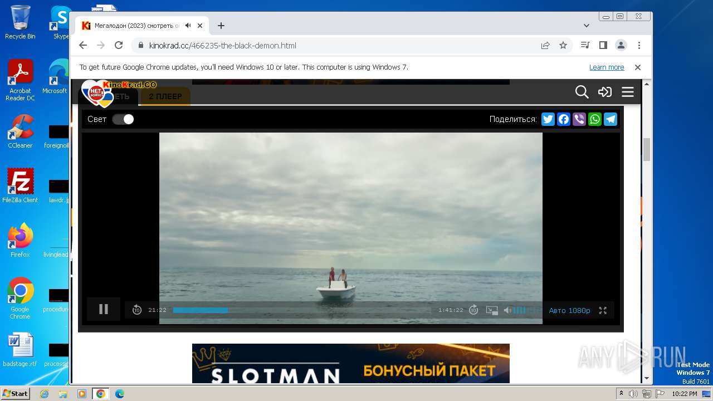
Task: Mute the video player speaker icon
Action: click(x=507, y=310)
